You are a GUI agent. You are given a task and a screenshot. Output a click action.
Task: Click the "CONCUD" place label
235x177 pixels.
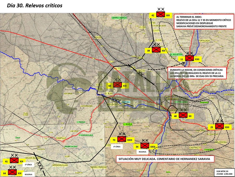(x=141, y=70)
